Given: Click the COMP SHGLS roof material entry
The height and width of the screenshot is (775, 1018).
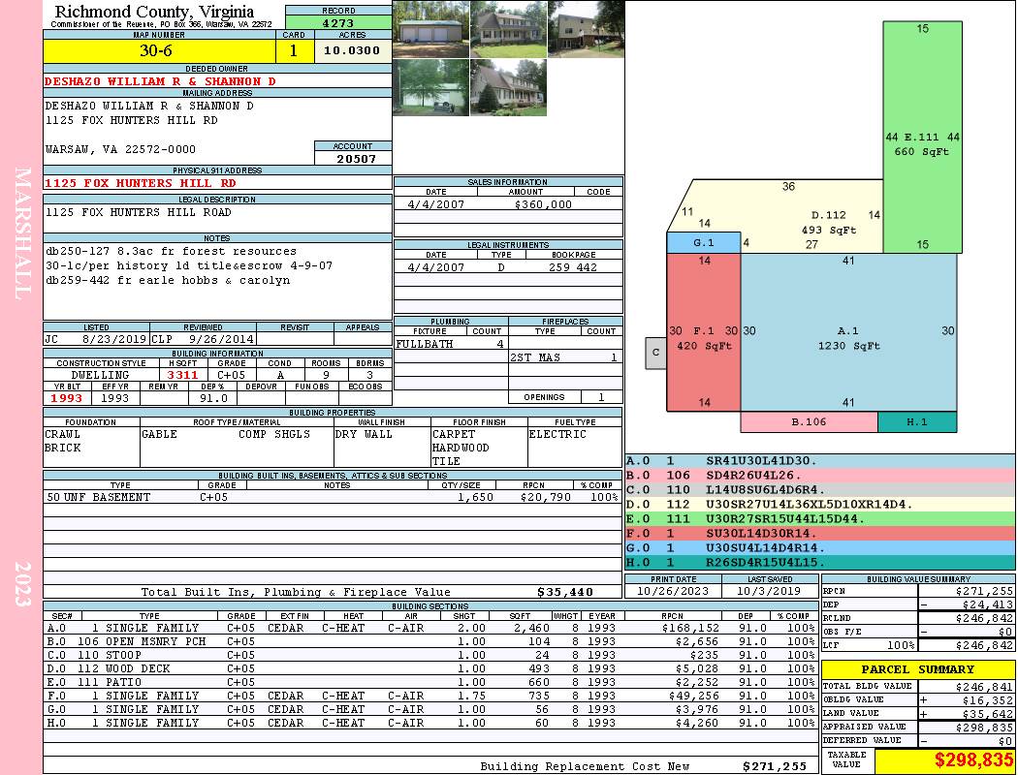Looking at the screenshot, I should (274, 435).
